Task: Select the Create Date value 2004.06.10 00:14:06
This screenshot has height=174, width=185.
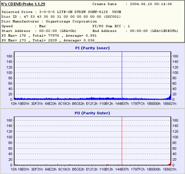Action: pos(151,4)
